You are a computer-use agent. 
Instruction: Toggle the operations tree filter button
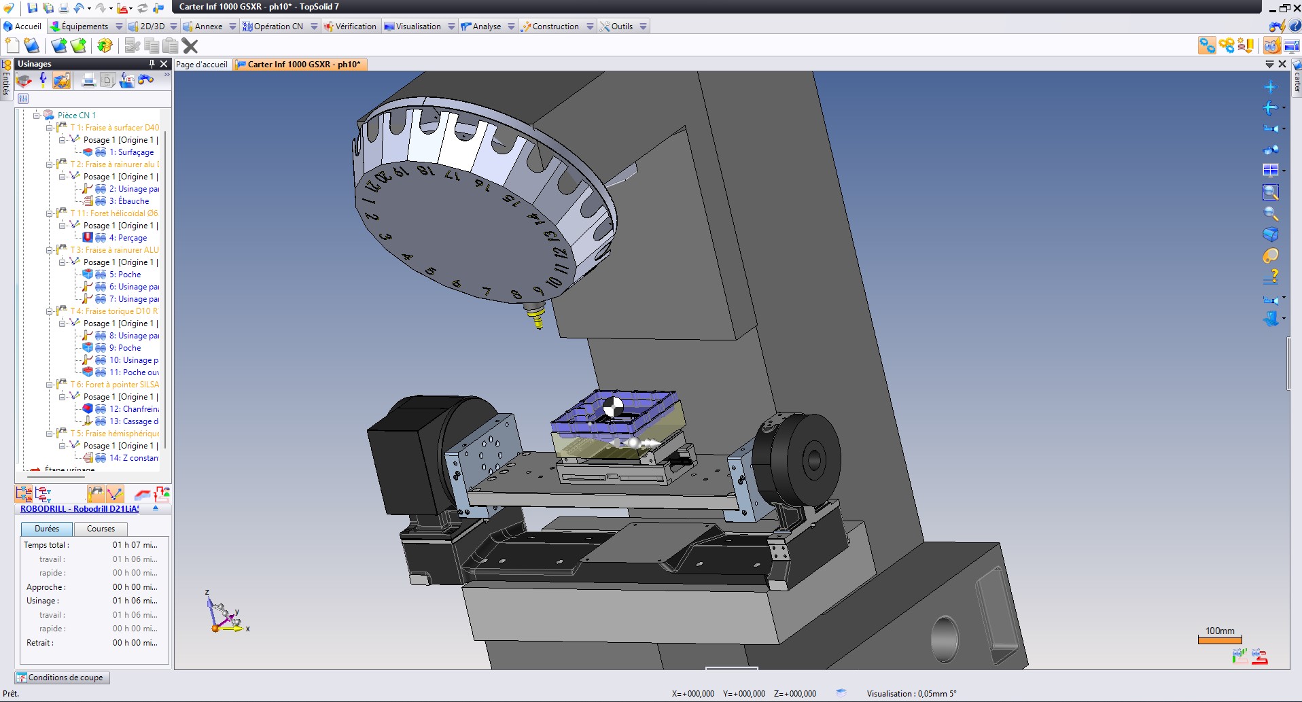24,494
